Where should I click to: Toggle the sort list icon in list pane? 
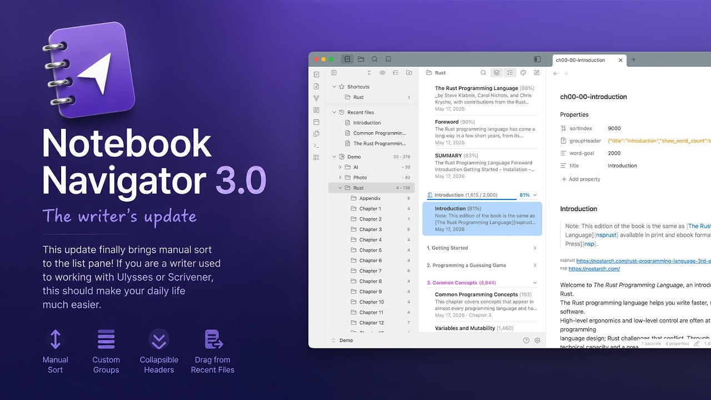(510, 73)
